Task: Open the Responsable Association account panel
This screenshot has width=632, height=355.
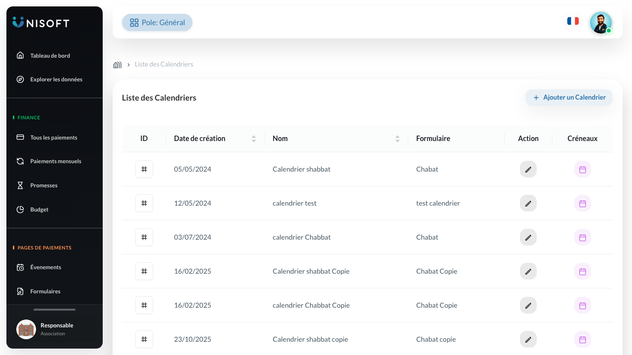Action: pyautogui.click(x=54, y=329)
